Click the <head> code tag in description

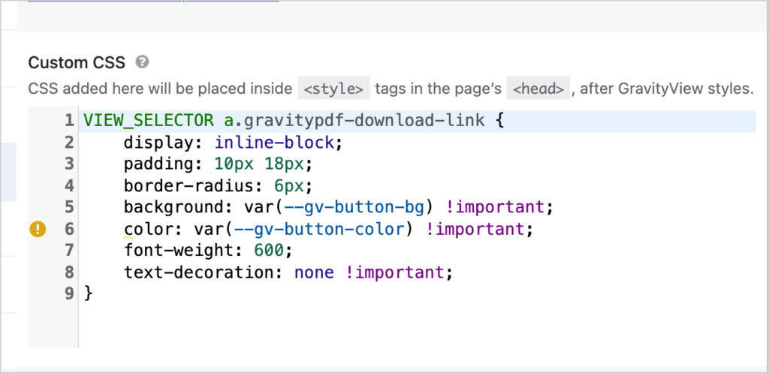pyautogui.click(x=538, y=89)
